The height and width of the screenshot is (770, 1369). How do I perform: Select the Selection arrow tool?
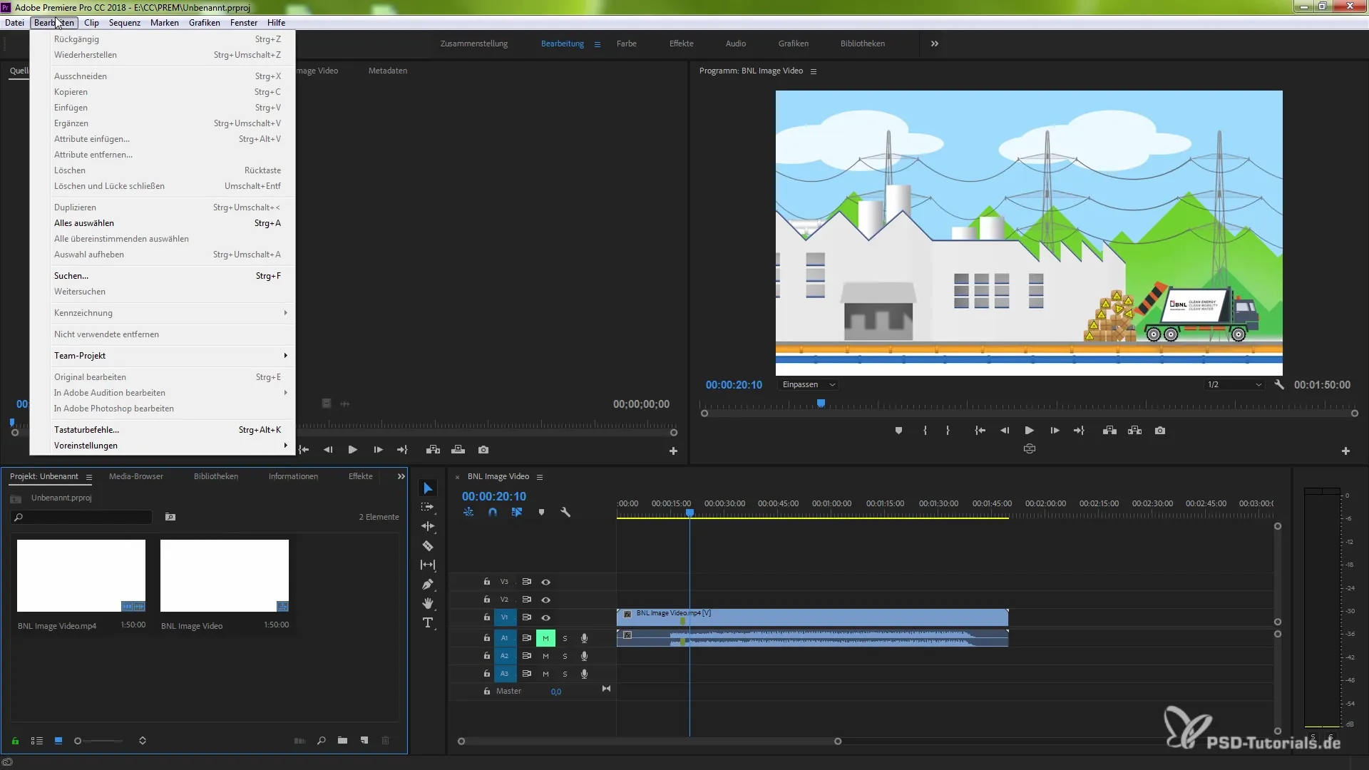(x=428, y=488)
